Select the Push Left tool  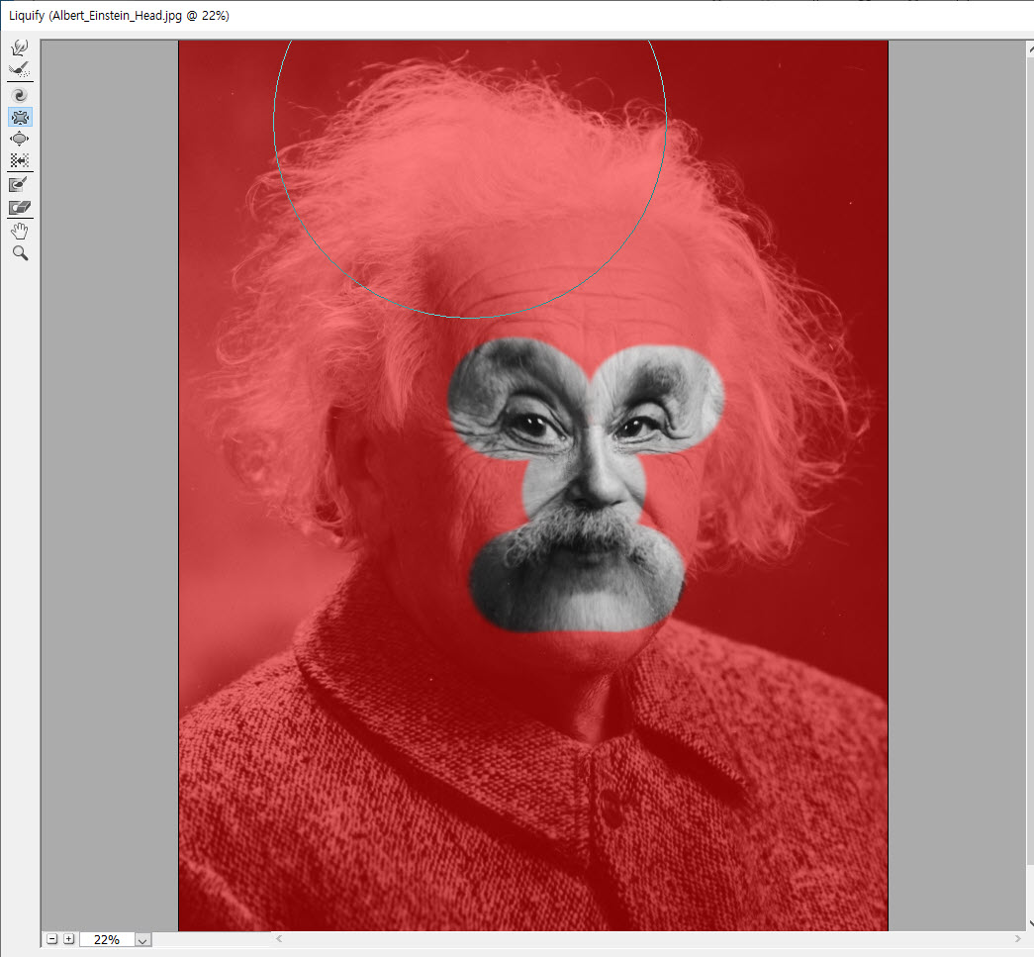pos(20,160)
